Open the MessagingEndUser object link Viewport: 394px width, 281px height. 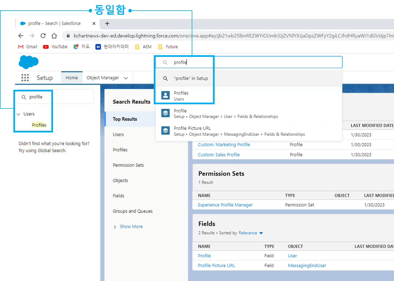point(307,265)
